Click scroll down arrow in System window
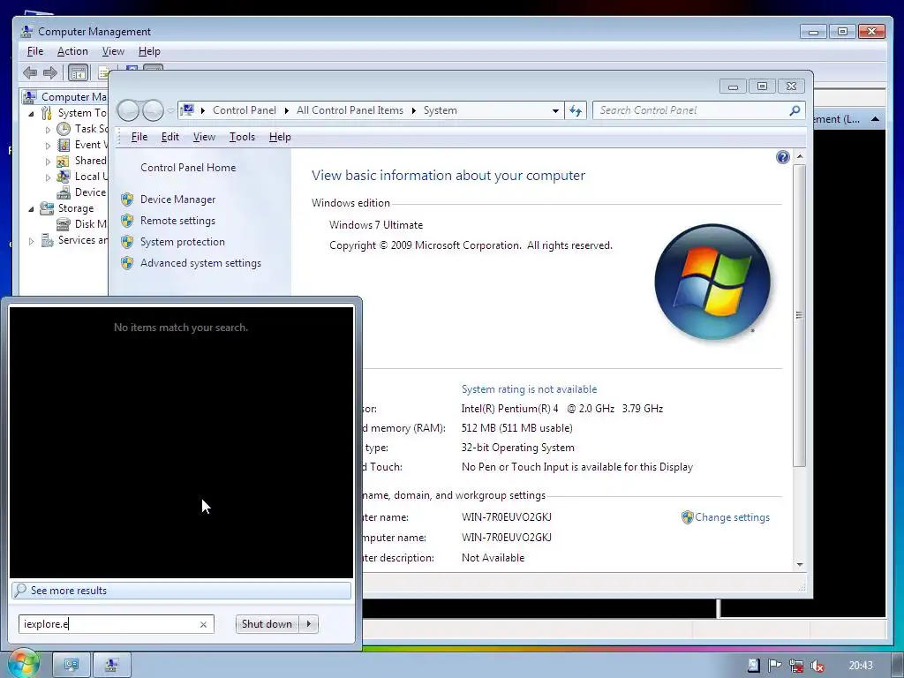Viewport: 904px width, 678px height. pyautogui.click(x=799, y=565)
